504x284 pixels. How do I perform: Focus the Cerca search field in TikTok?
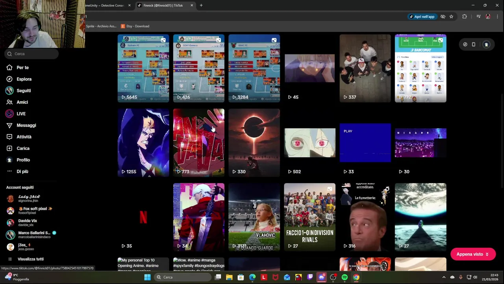31,54
